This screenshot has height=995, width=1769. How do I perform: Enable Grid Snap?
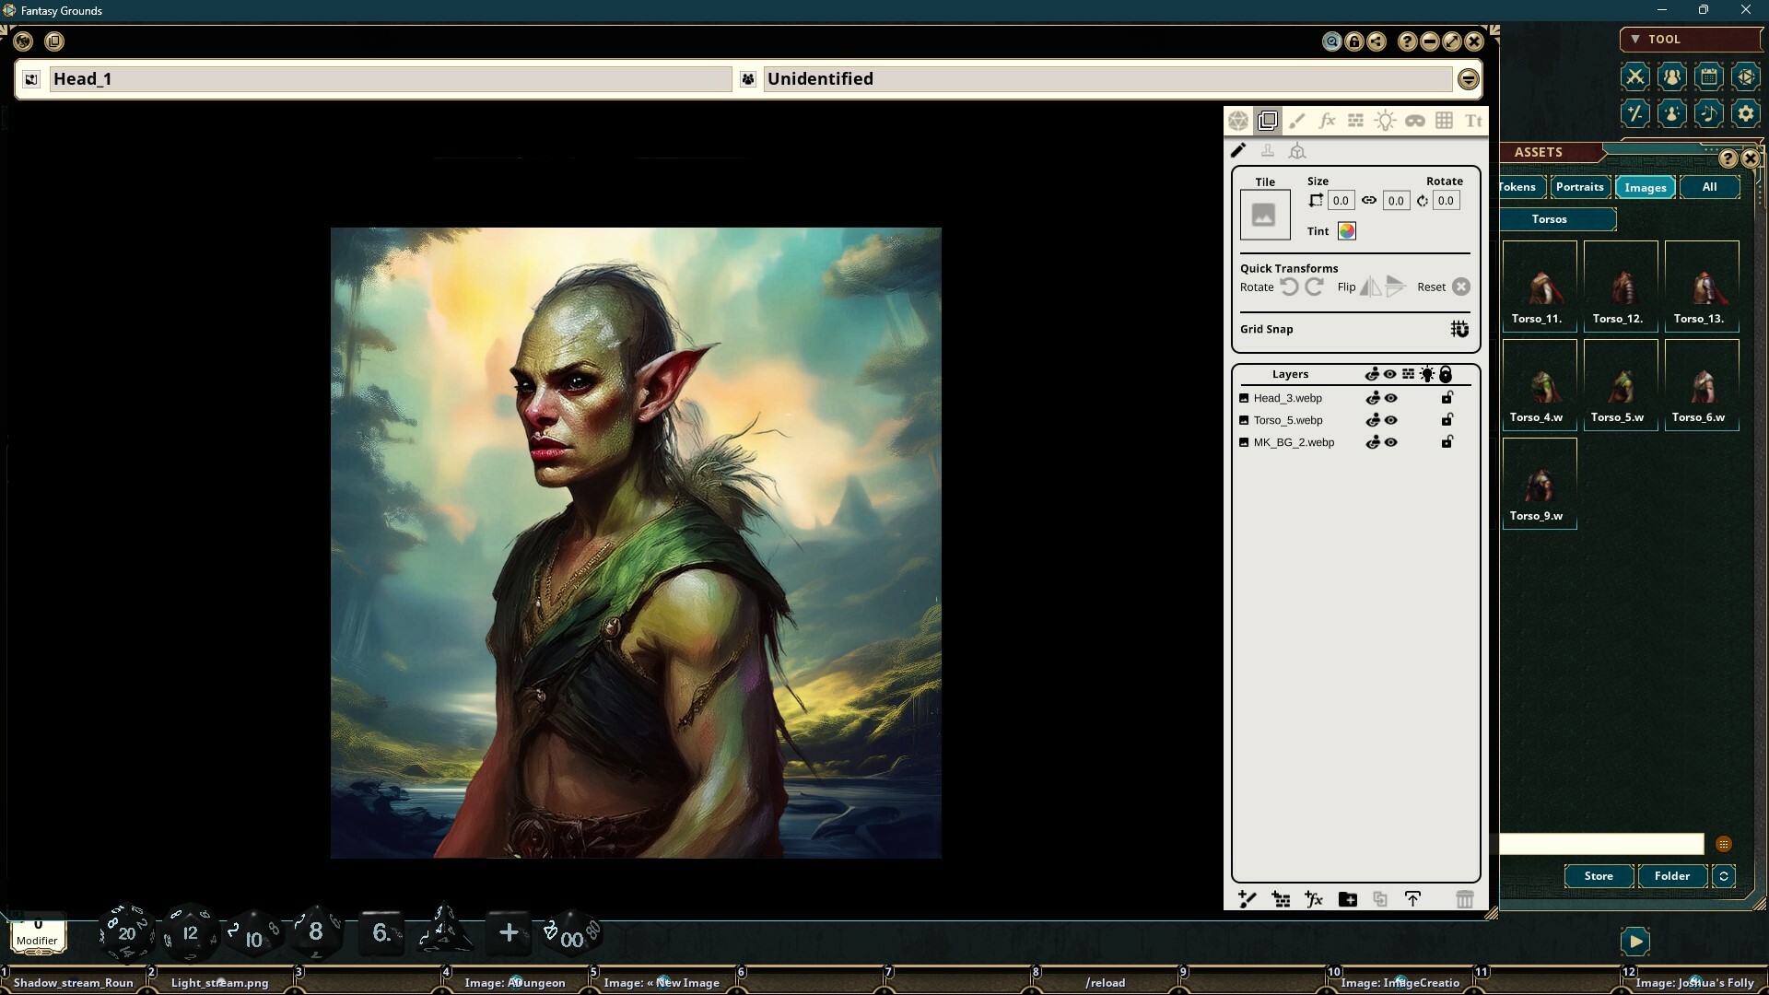point(1459,329)
